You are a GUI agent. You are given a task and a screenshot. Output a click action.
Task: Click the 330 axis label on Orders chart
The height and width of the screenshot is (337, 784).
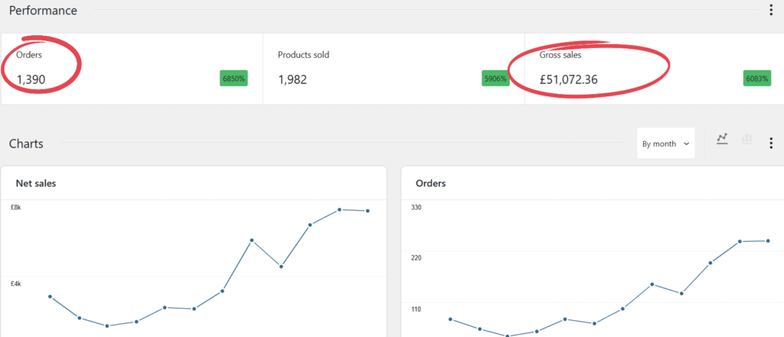point(416,206)
